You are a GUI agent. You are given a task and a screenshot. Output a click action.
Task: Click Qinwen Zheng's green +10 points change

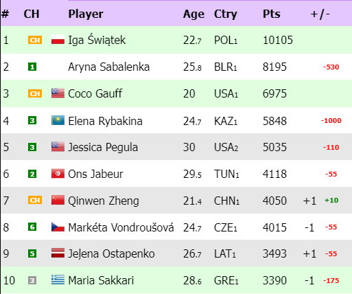[331, 201]
